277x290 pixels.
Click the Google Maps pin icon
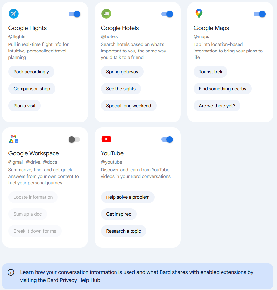199,14
